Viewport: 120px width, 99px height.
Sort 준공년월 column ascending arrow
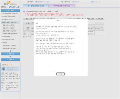click(x=93, y=27)
